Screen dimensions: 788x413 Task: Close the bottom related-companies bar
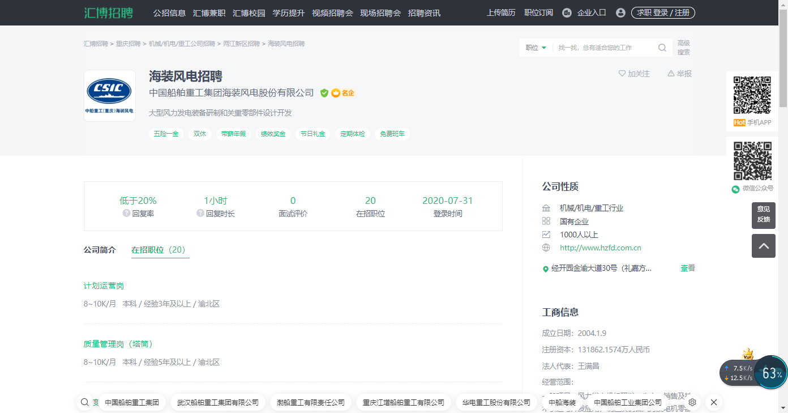(x=714, y=402)
